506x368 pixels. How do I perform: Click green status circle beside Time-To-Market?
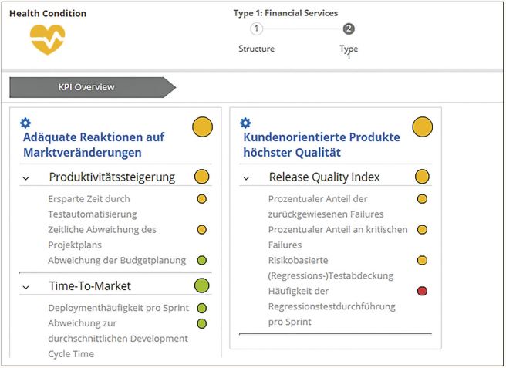(201, 285)
